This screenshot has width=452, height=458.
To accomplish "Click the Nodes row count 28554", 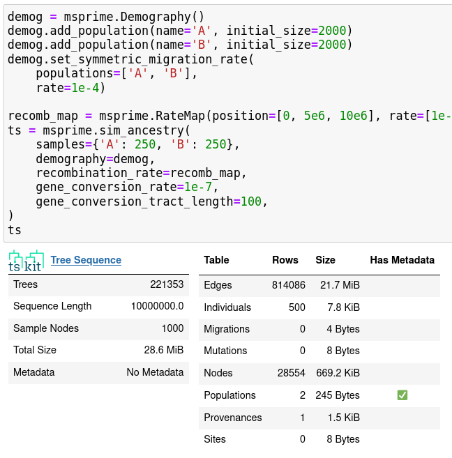I will click(x=291, y=373).
